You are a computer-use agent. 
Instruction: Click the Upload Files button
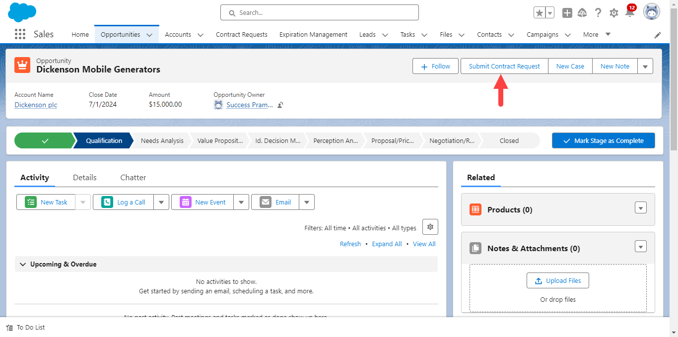[x=557, y=280]
